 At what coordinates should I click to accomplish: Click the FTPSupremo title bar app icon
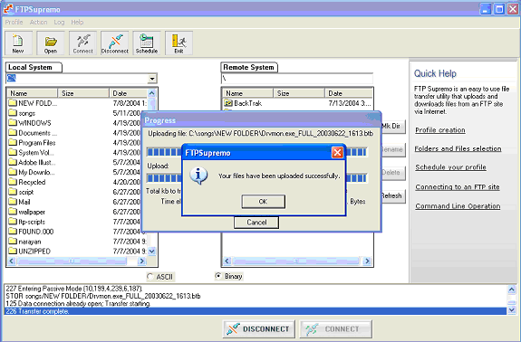point(8,9)
